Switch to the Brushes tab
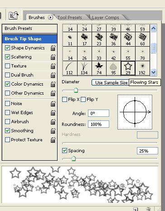165x211 pixels. pyautogui.click(x=37, y=18)
